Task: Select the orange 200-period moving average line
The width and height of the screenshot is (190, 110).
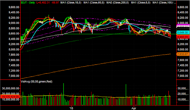Action: [96, 65]
